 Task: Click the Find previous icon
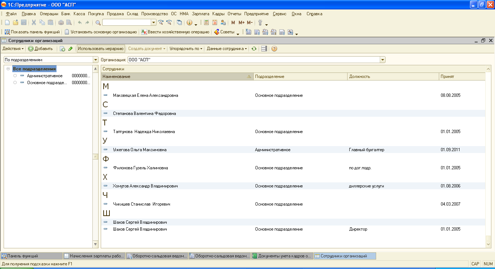click(x=169, y=22)
